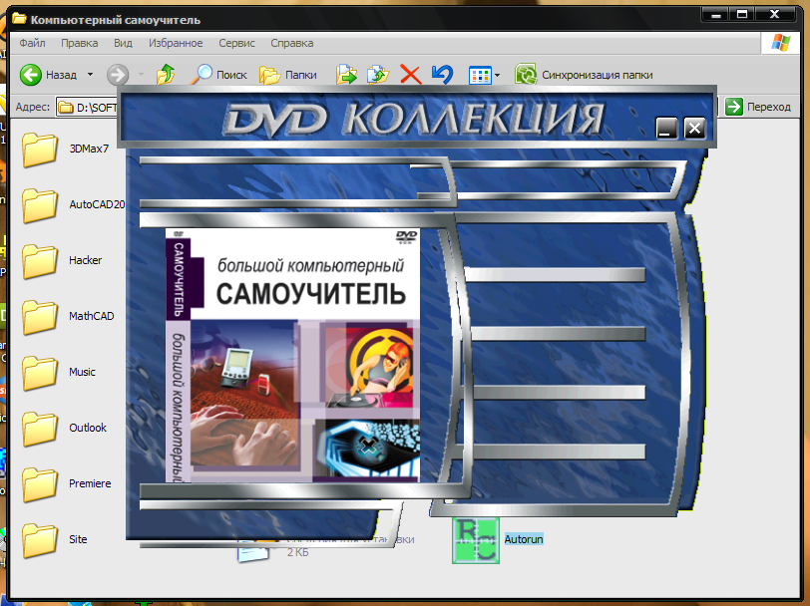Image resolution: width=810 pixels, height=606 pixels.
Task: Open the Вид menu
Action: (123, 44)
